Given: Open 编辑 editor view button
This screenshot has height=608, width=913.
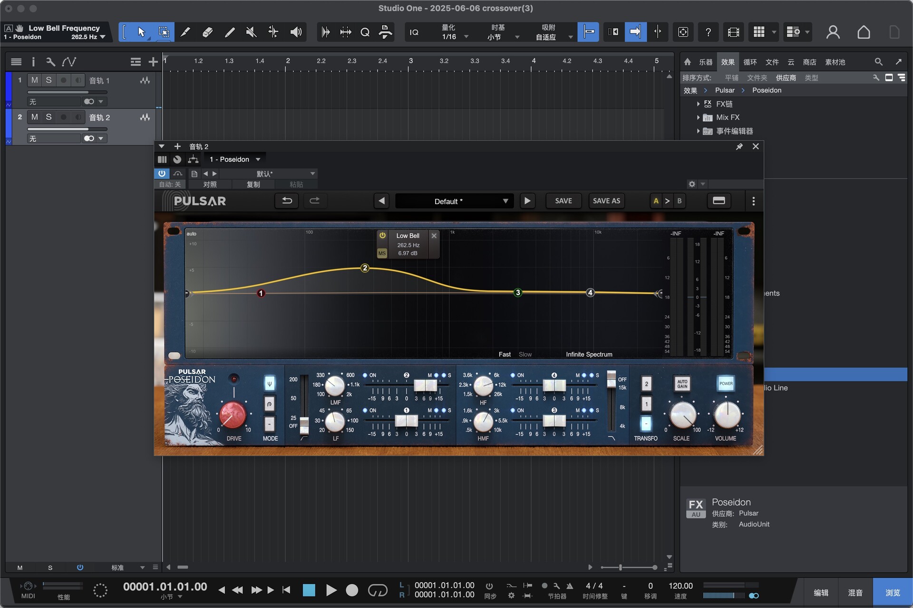Looking at the screenshot, I should [x=821, y=592].
